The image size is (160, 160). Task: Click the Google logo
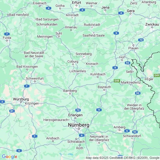[x=10, y=157]
